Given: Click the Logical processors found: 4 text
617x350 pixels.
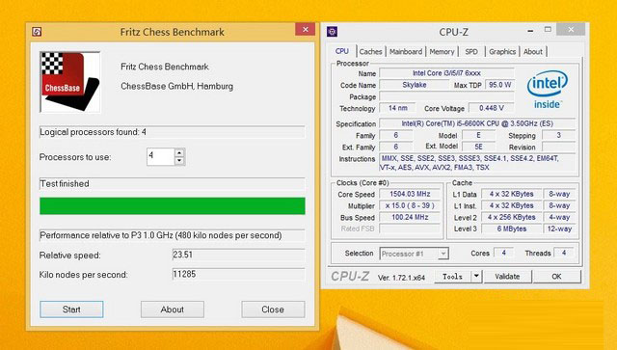Looking at the screenshot, I should click(93, 132).
